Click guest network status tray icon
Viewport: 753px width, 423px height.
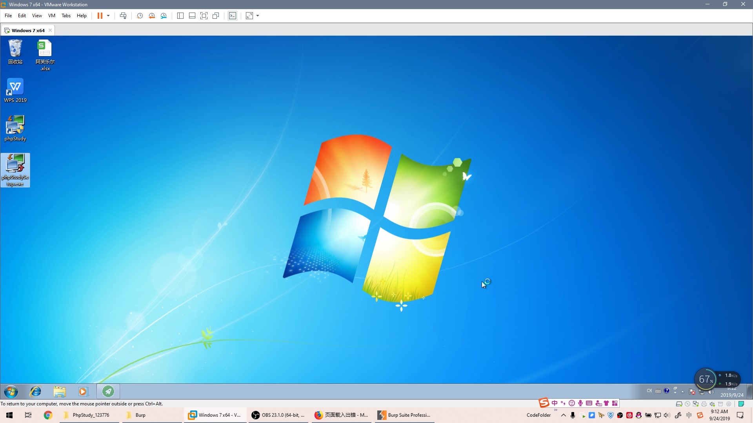(702, 392)
